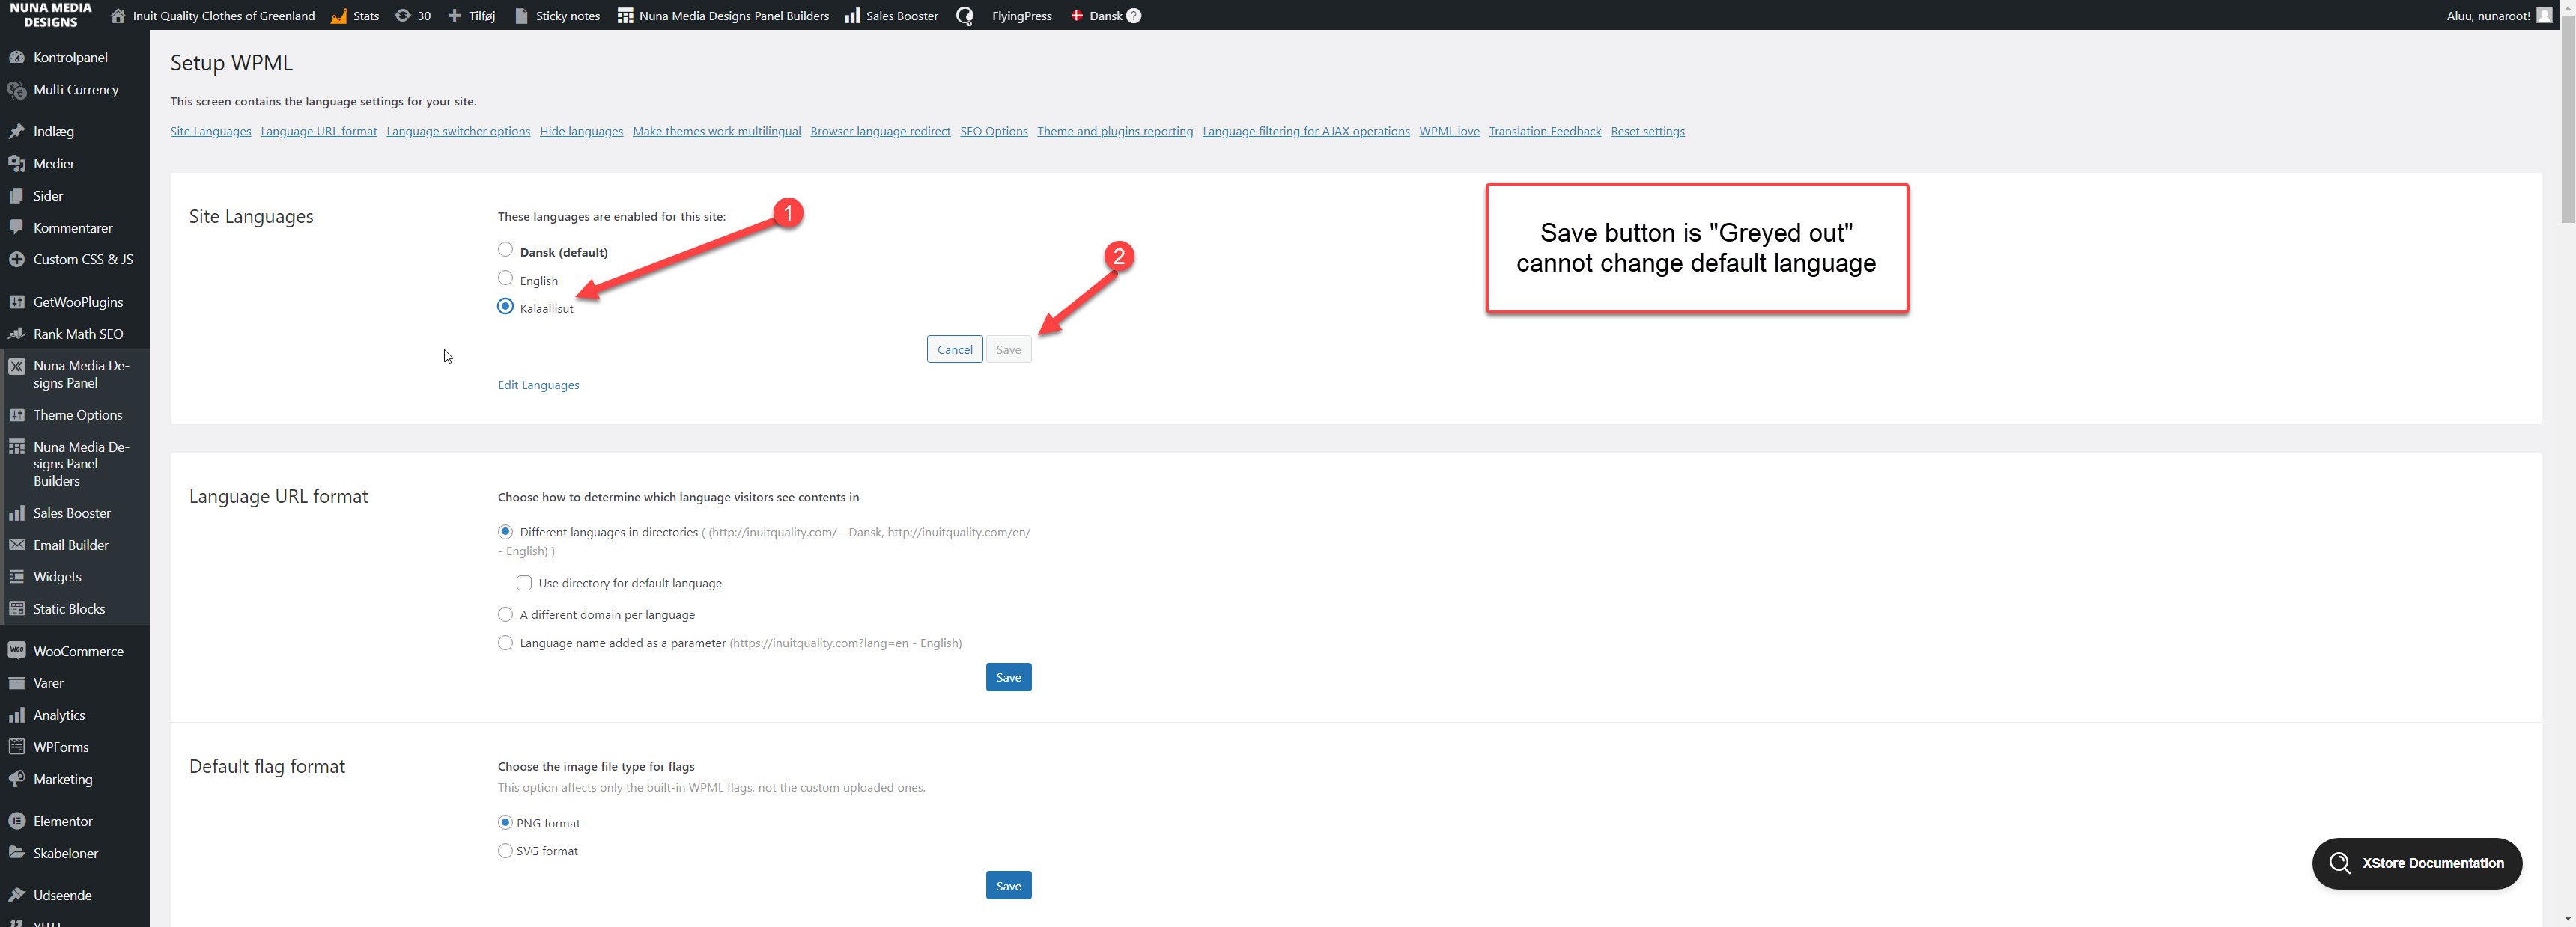Viewport: 2576px width, 927px height.
Task: Click the Custom CSS & JS plus icon
Action: [x=17, y=260]
